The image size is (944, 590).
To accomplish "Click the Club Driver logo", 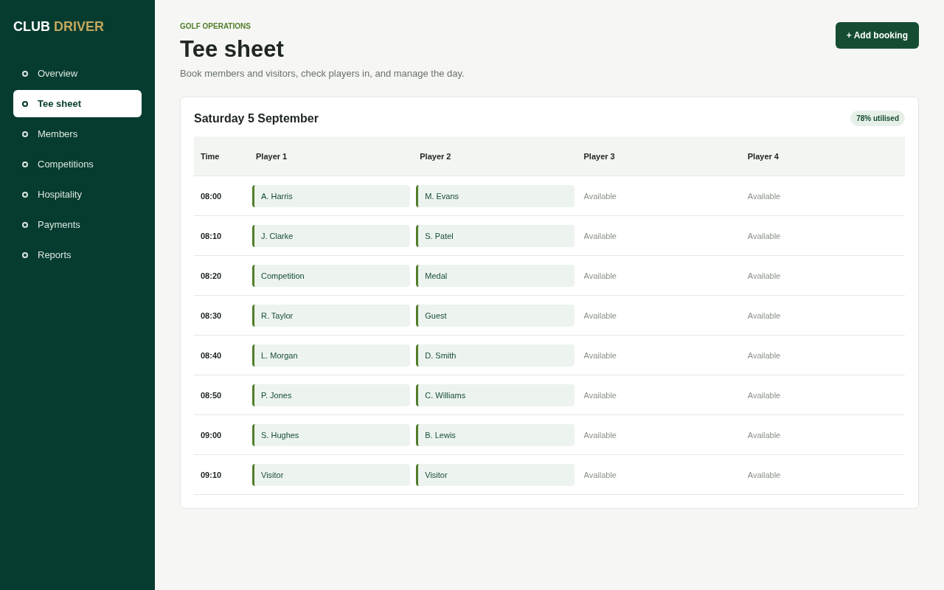I will (58, 27).
